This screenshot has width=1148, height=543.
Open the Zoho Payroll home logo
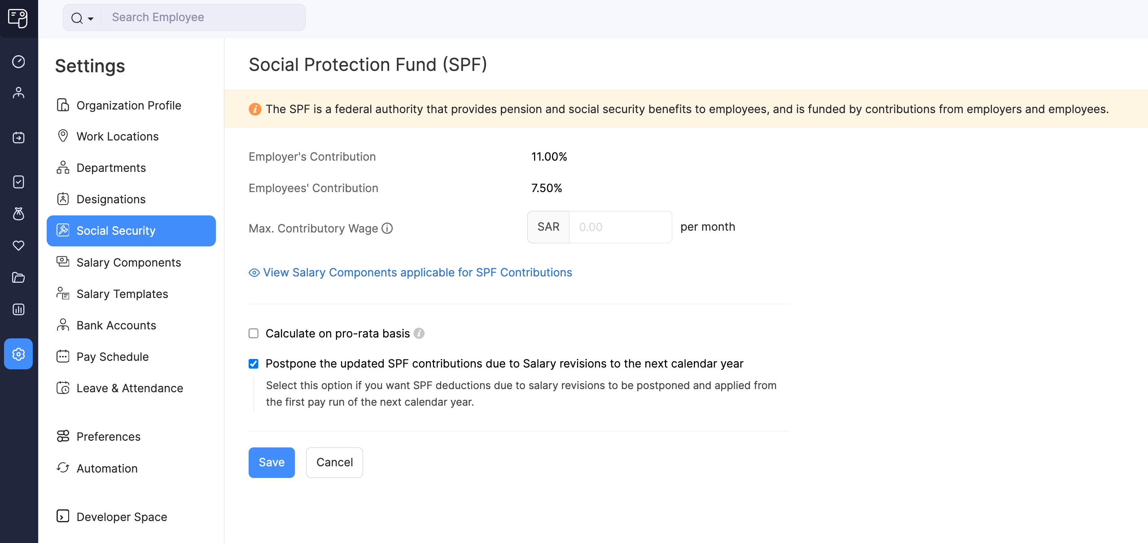pos(18,18)
